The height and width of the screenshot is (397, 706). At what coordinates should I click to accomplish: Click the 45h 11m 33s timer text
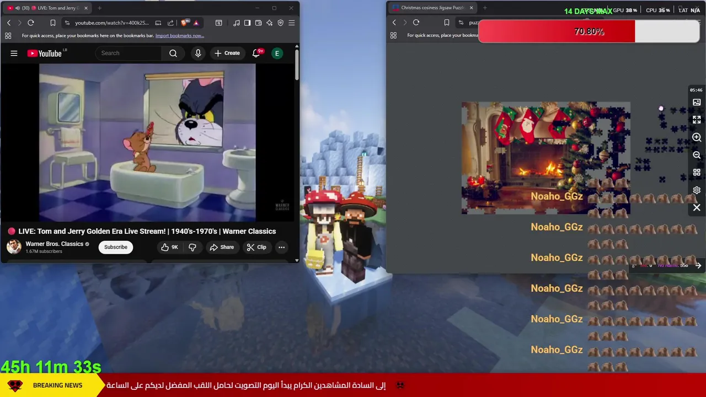coord(51,367)
